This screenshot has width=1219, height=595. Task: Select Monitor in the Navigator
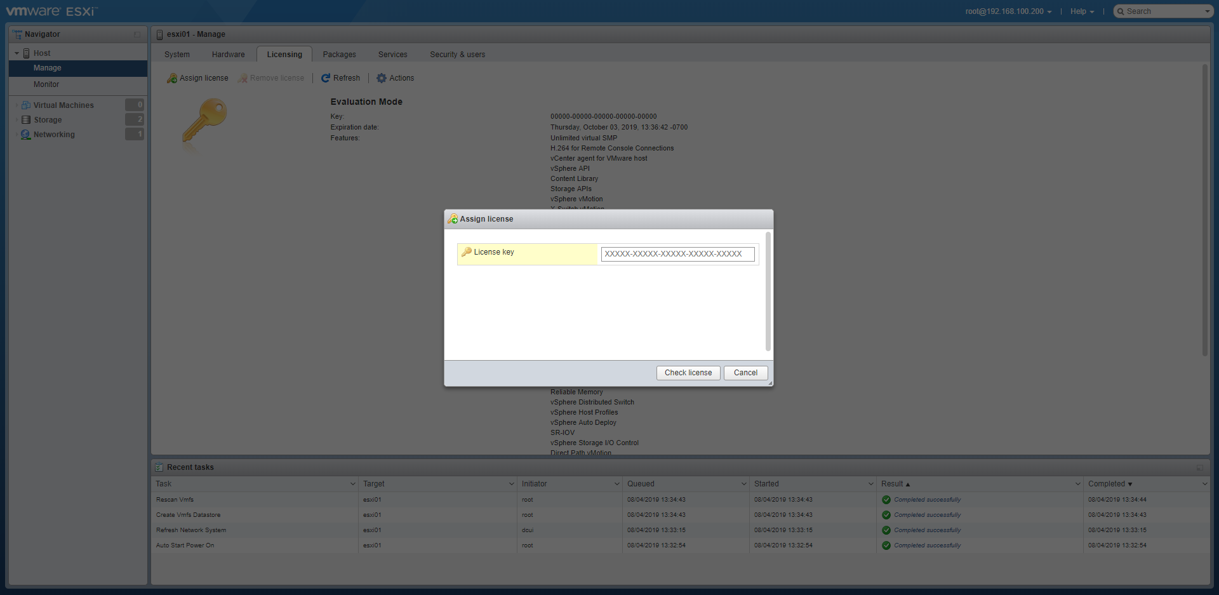pos(46,84)
